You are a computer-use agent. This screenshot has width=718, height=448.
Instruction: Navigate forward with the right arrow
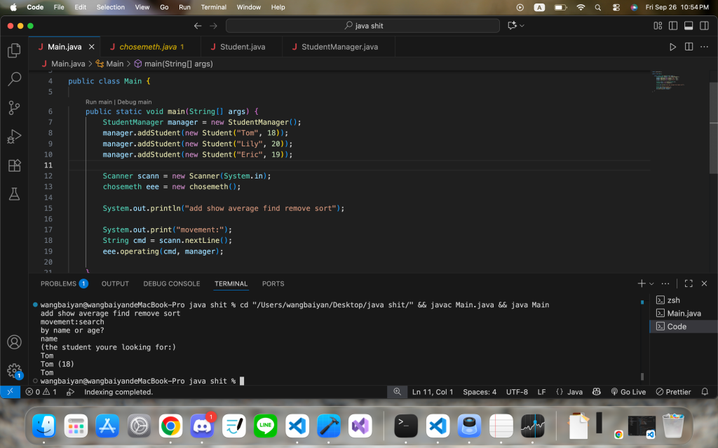(x=213, y=26)
